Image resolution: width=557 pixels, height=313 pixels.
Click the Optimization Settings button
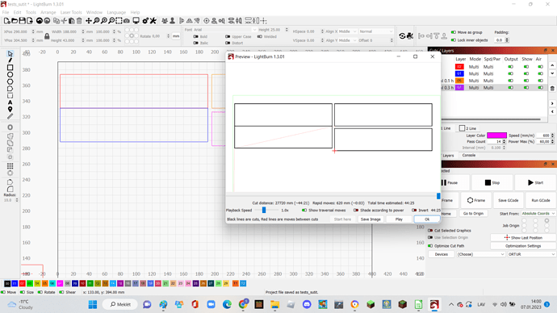[x=523, y=245]
